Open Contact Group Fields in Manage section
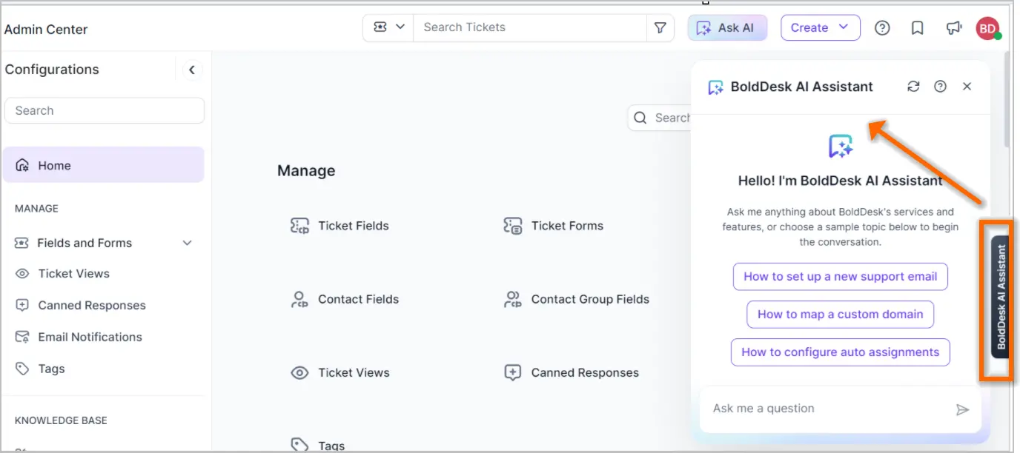Viewport: 1020px width, 453px height. coord(590,299)
